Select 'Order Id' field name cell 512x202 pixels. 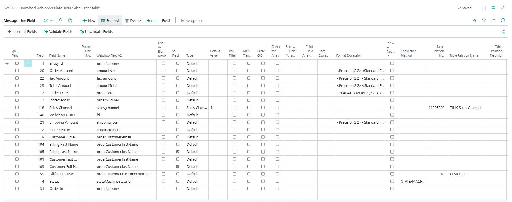[x=64, y=189]
